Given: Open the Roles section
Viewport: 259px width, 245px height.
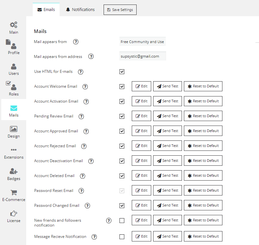Looking at the screenshot, I should [14, 89].
